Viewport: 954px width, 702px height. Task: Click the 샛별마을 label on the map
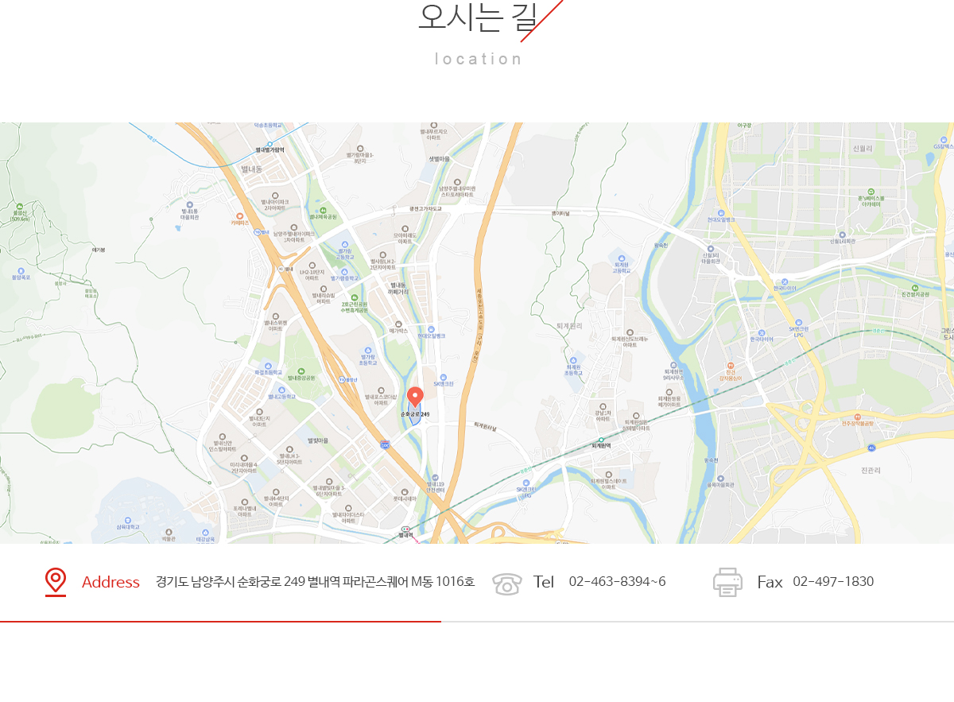point(440,158)
